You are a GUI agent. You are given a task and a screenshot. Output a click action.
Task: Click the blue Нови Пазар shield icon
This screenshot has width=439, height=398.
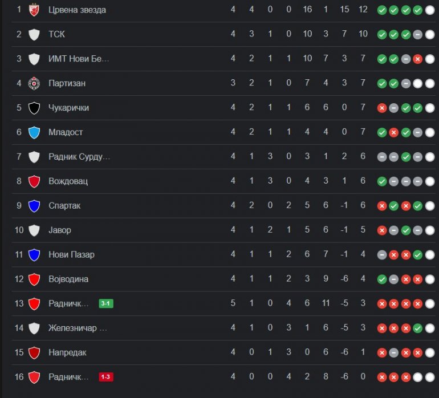click(34, 255)
